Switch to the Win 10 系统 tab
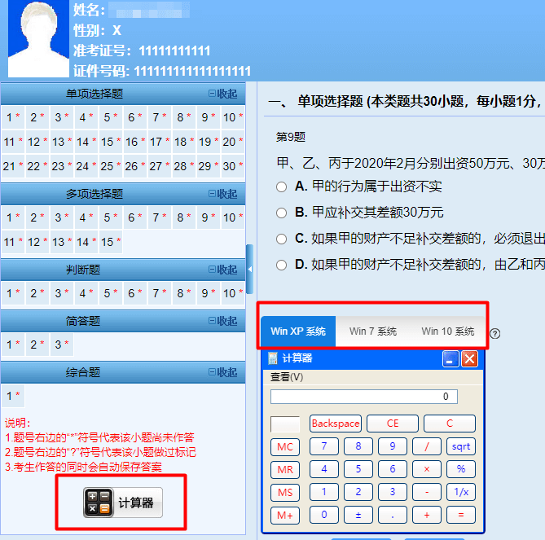This screenshot has width=545, height=540. [448, 331]
